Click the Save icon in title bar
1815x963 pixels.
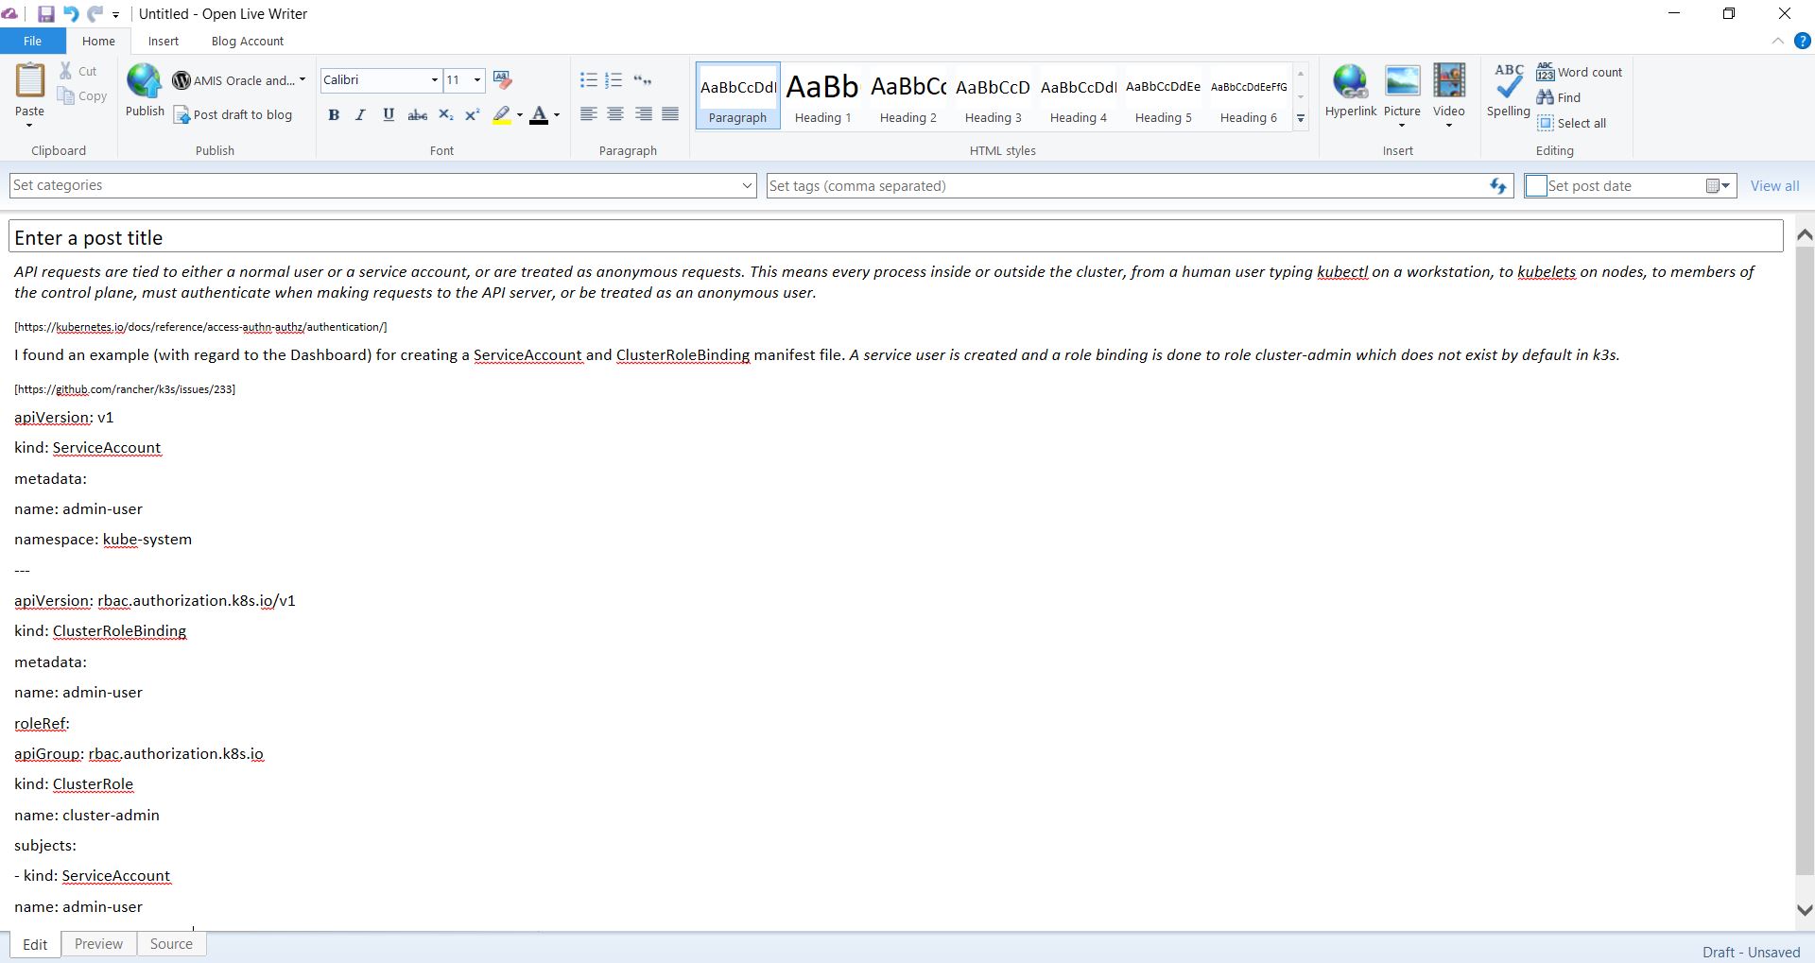(x=45, y=14)
